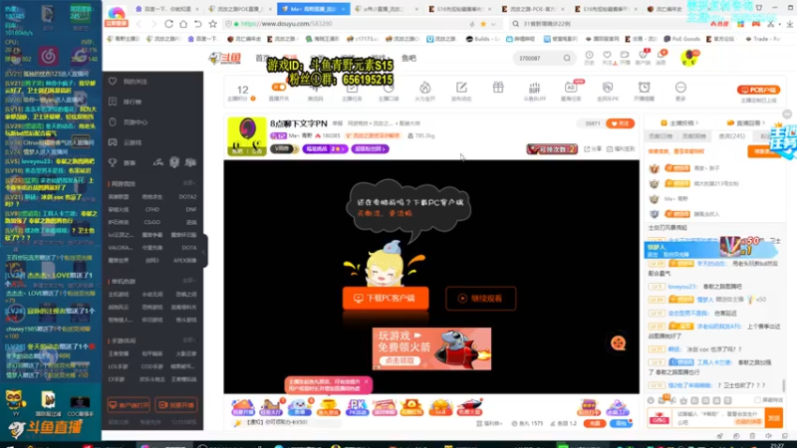Click the blue ghost mascot icon below player
This screenshot has height=448, width=797.
point(300,407)
